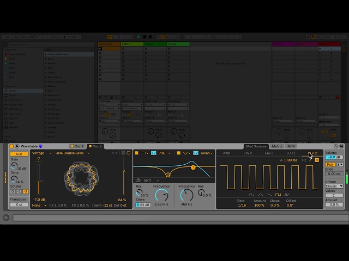Select the Osc 2 tab
The height and width of the screenshot is (261, 349).
pos(95,146)
